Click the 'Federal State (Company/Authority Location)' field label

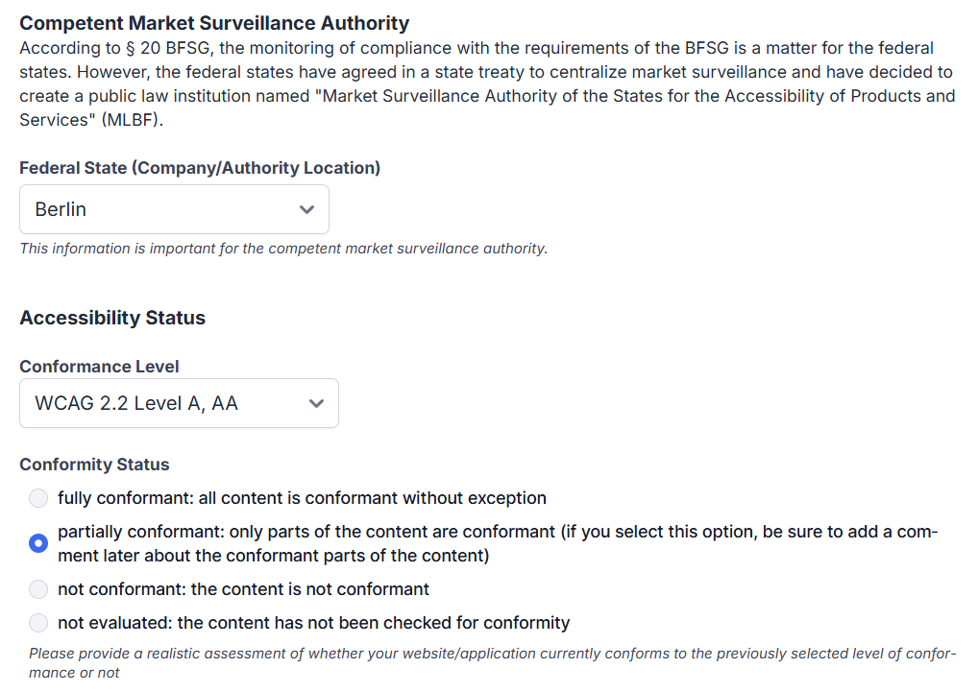click(x=200, y=168)
